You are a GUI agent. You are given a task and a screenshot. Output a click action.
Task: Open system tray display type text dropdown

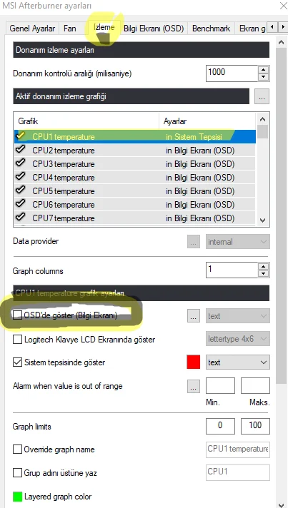click(x=238, y=362)
